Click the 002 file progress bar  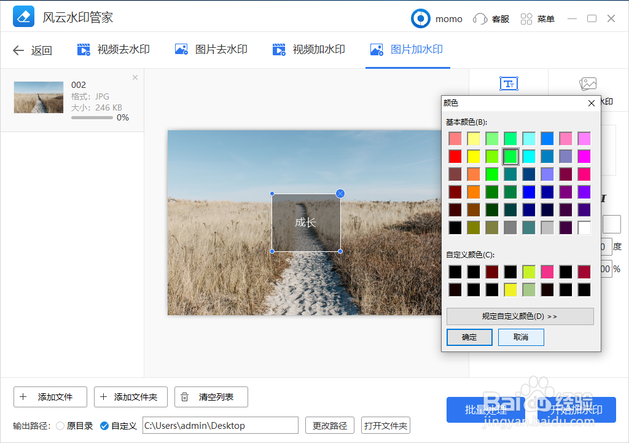tap(92, 117)
